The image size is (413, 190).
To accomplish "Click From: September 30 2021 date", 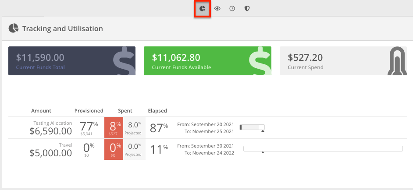I will [x=206, y=146].
